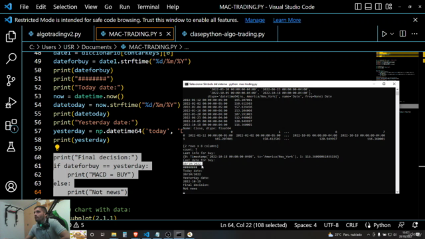Click the Users breadcrumb segment
Screen dimensions: 425x239
[x=48, y=47]
